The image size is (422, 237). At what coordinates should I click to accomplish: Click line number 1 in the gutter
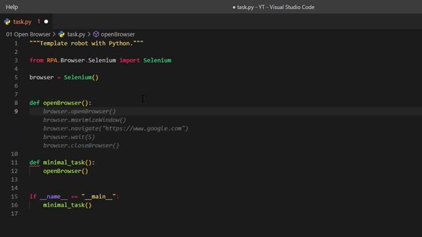[x=16, y=43]
